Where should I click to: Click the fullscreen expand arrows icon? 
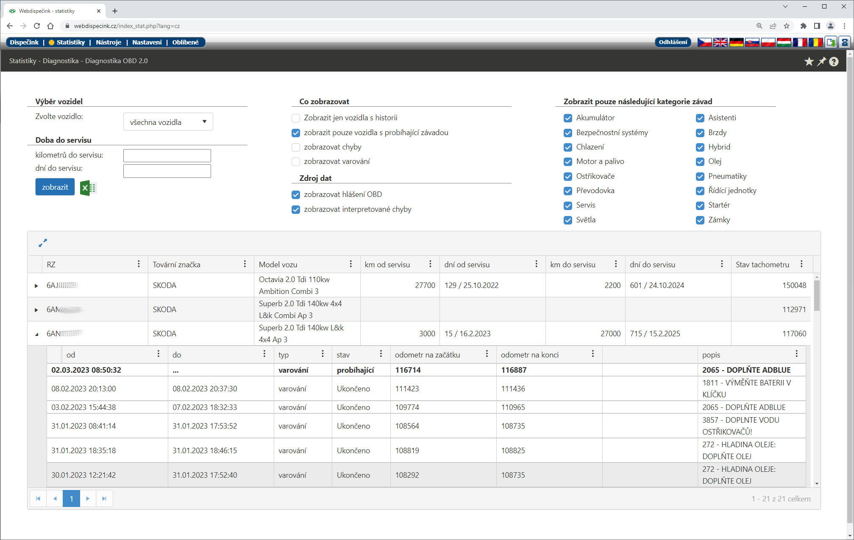coord(43,243)
